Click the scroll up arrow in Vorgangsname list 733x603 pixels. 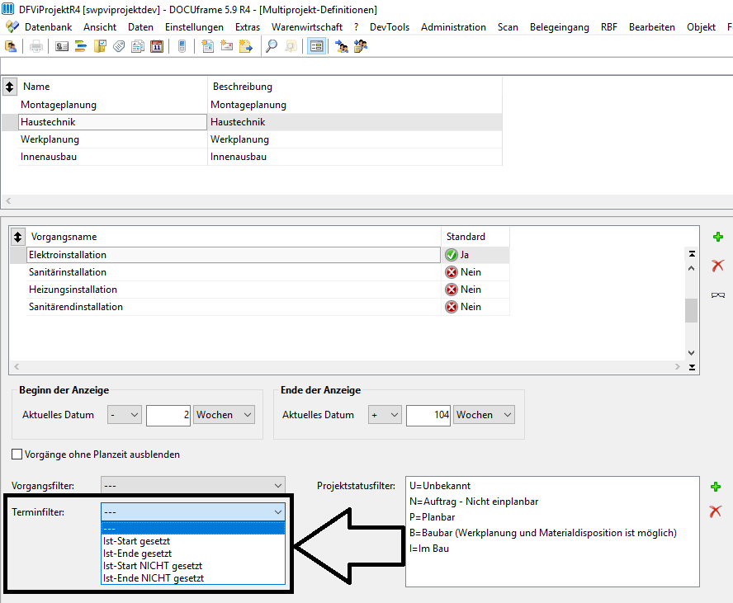tap(692, 268)
